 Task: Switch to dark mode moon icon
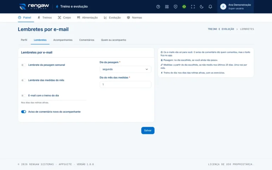(202, 7)
